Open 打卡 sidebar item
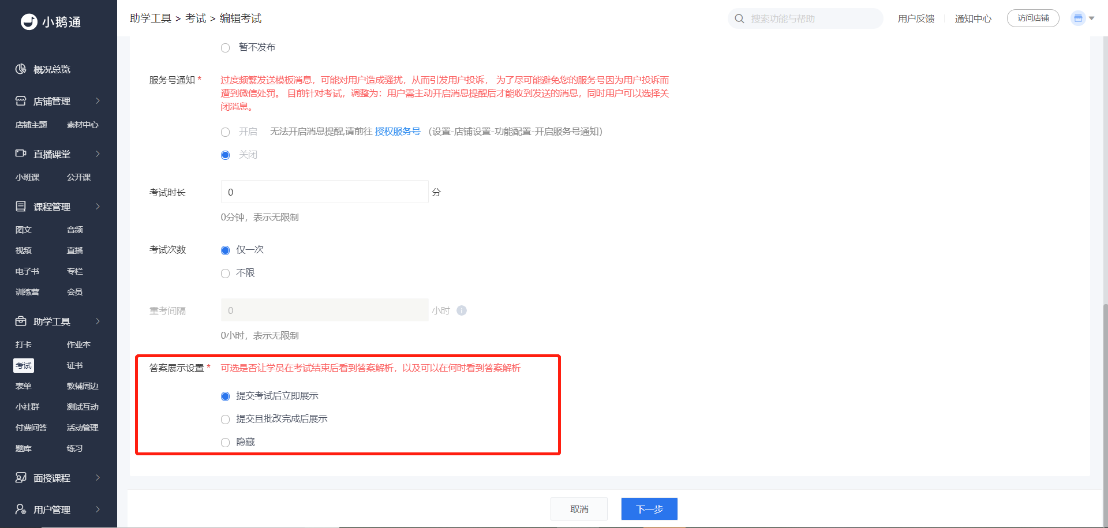1108x528 pixels. point(23,344)
